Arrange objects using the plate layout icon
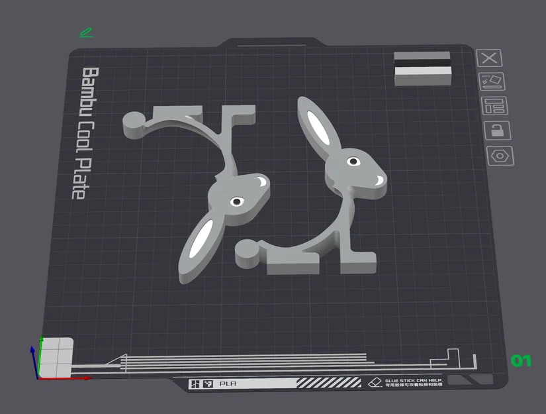 click(495, 105)
